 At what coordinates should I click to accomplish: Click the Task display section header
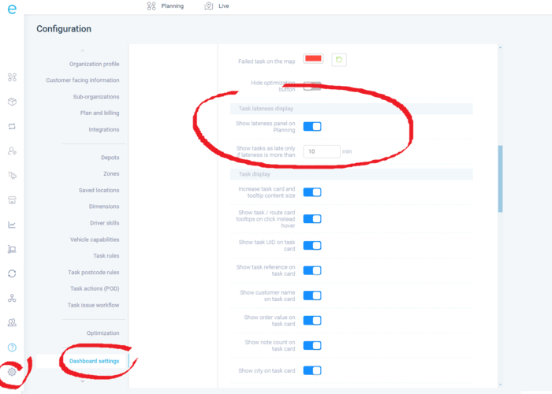pyautogui.click(x=352, y=174)
